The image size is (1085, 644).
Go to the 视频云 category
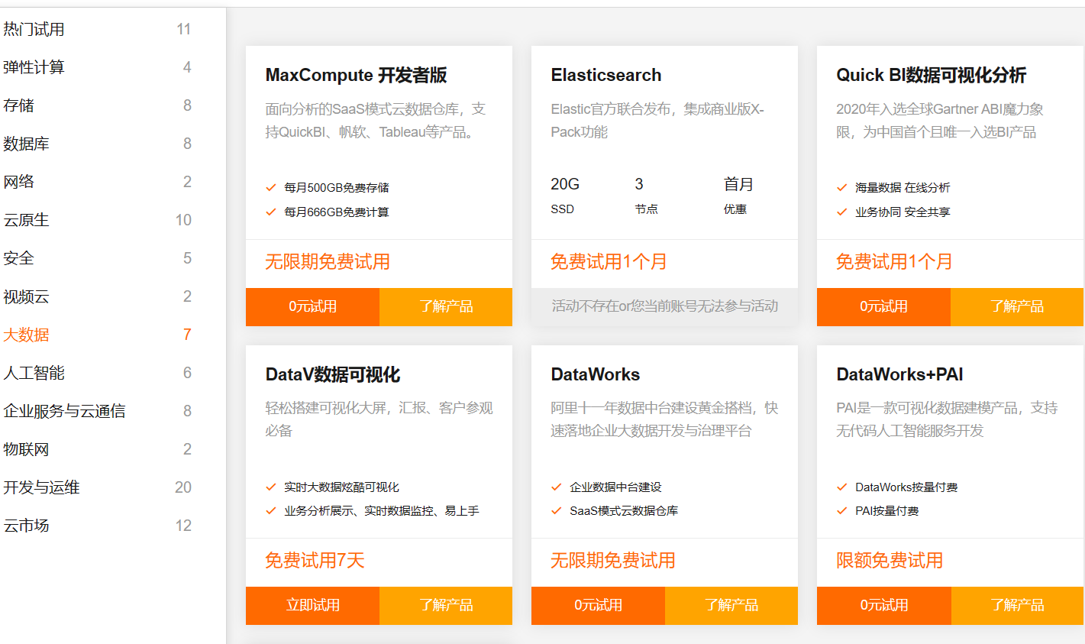tap(26, 296)
